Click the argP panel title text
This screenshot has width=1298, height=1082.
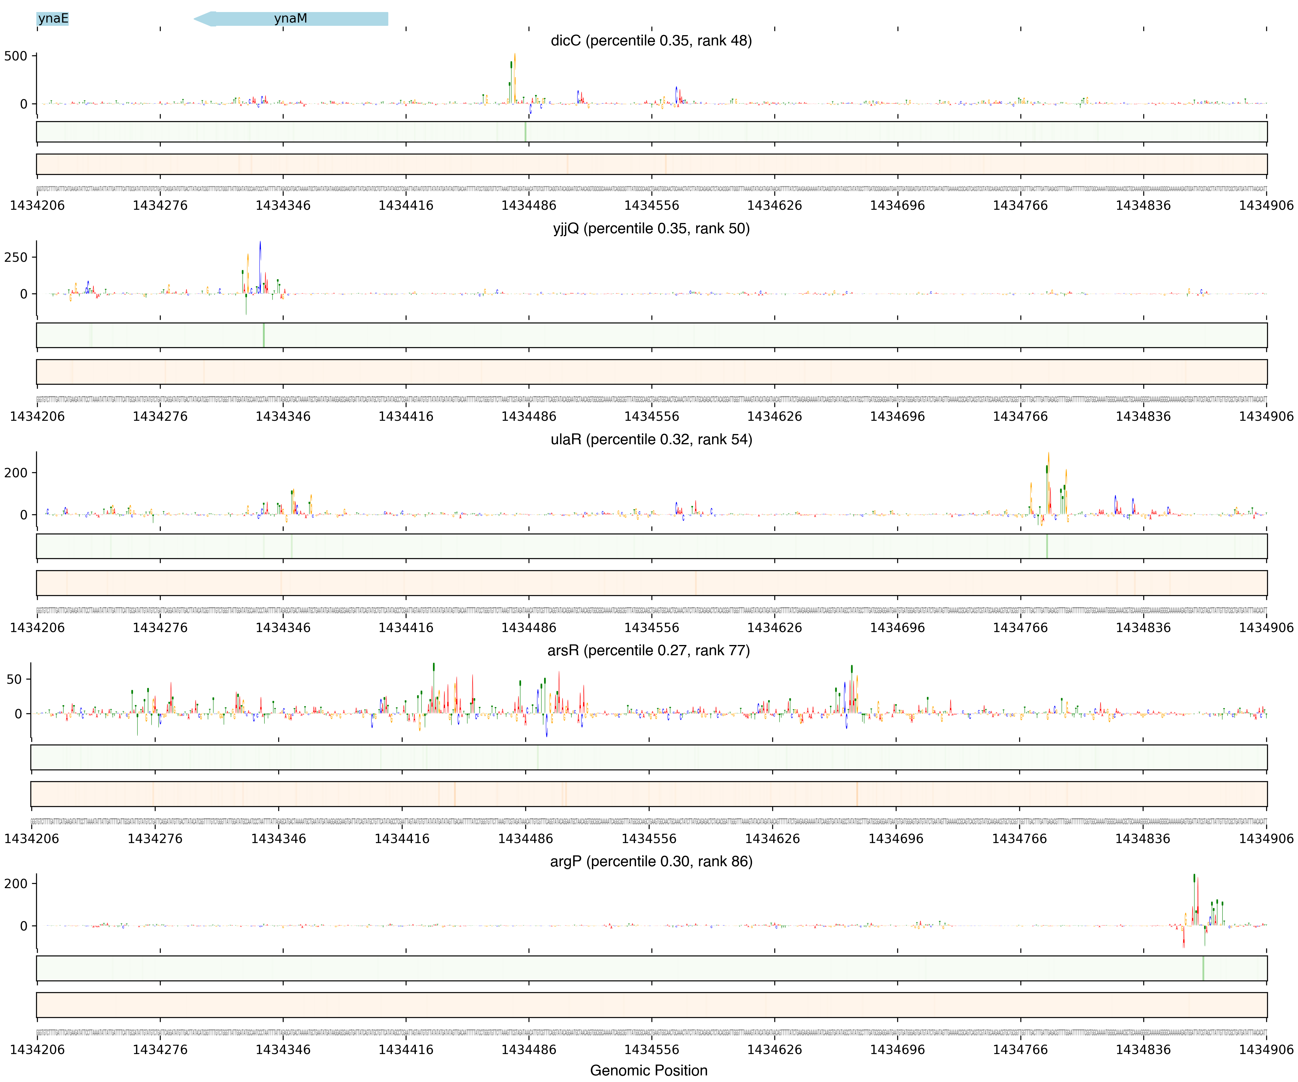click(651, 861)
